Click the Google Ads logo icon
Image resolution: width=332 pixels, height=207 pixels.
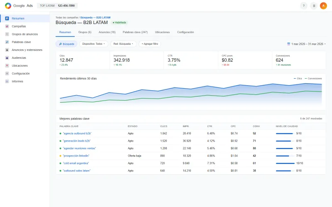tap(8, 6)
